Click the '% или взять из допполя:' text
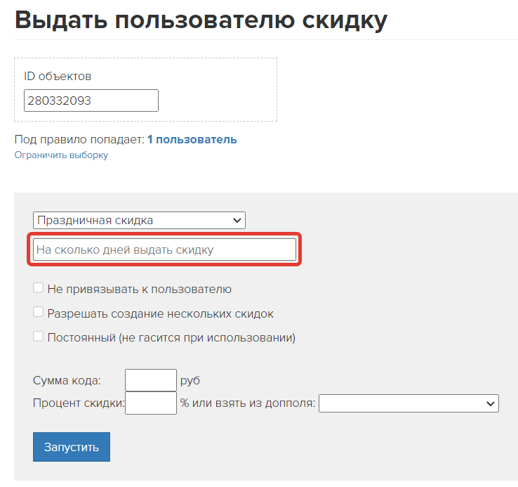The image size is (518, 487). (248, 403)
